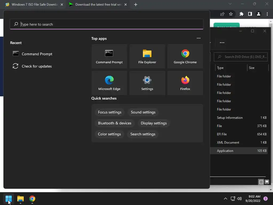The image size is (273, 205).
Task: Switch Explorer to large icons view
Action: (267, 182)
